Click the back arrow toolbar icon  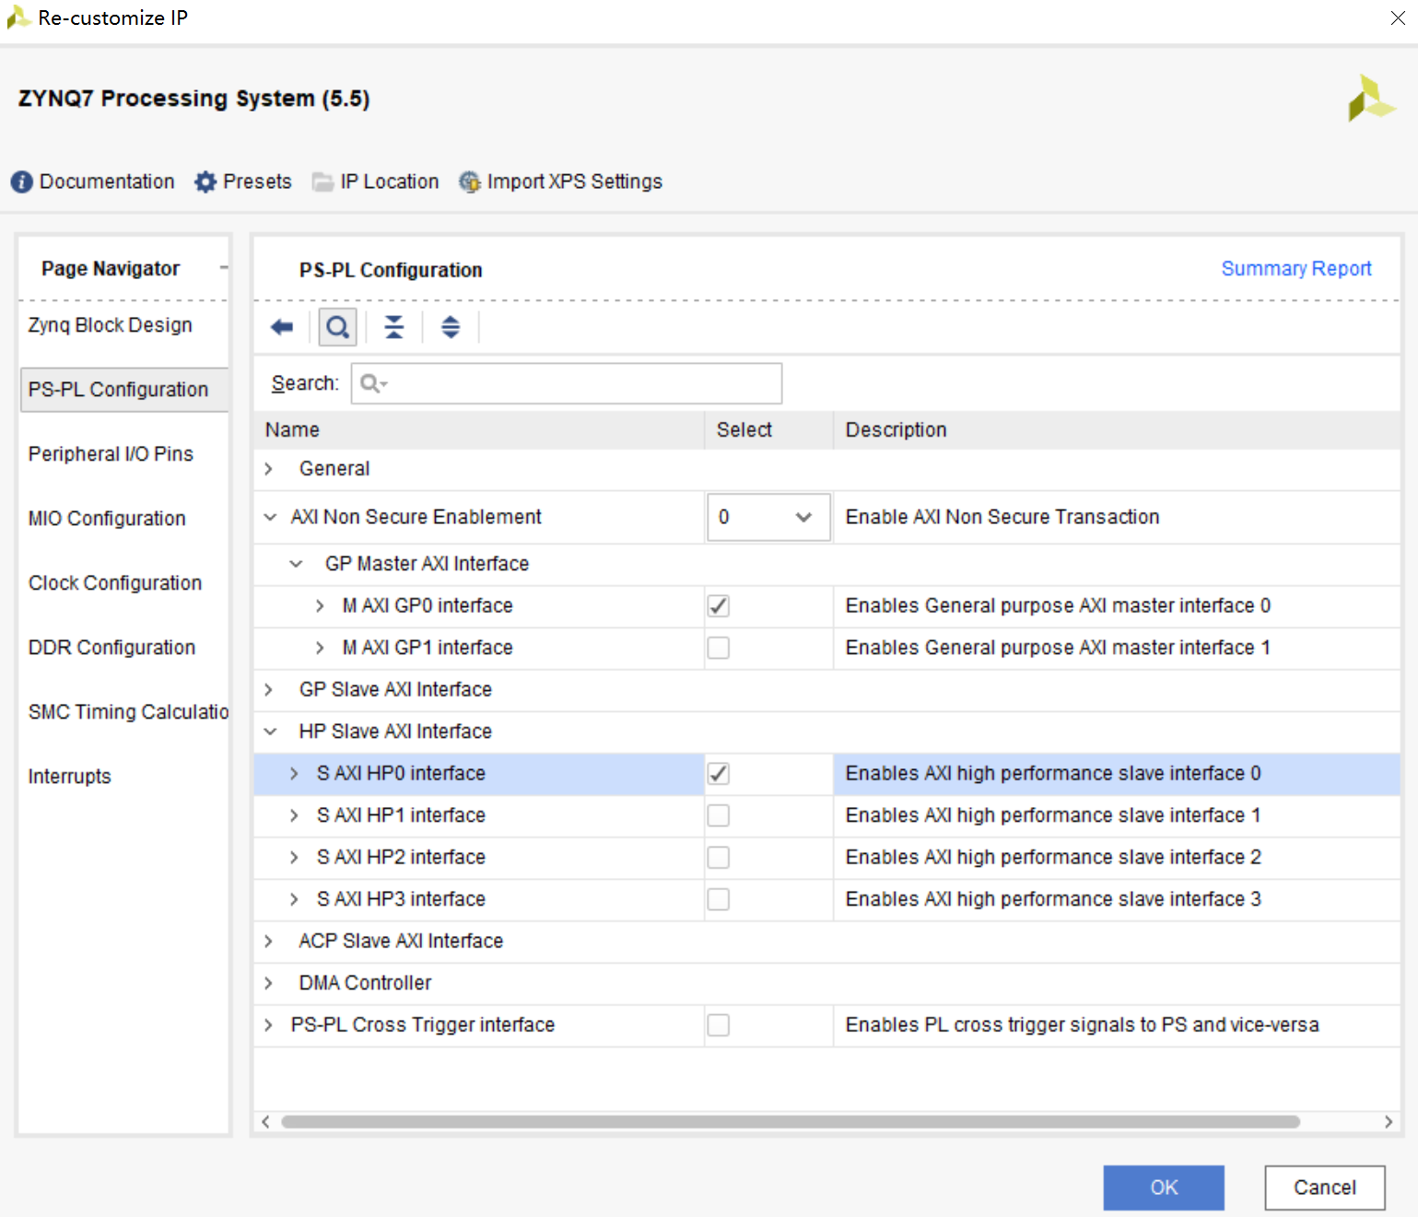[282, 327]
